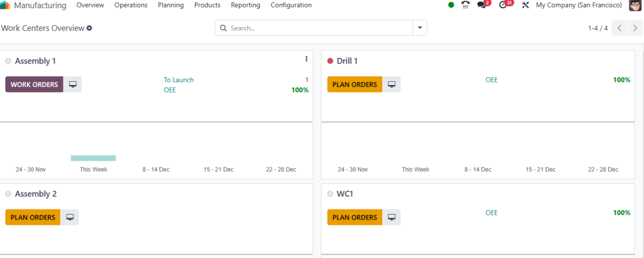Open the Assembly 1 OEE link
The width and height of the screenshot is (644, 258).
pos(170,90)
